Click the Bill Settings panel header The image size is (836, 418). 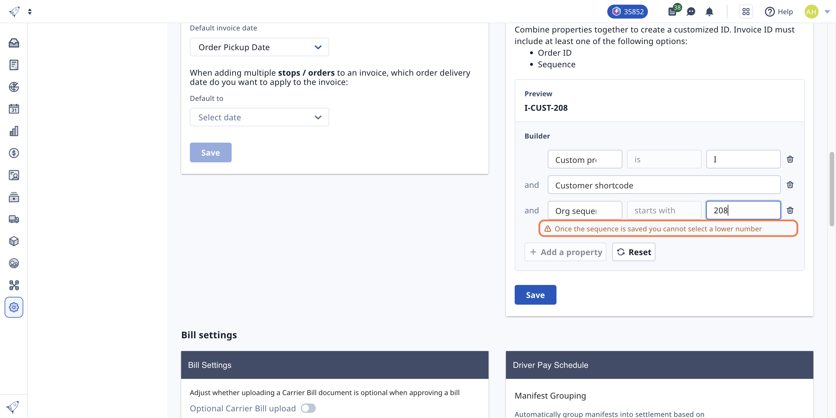click(335, 365)
